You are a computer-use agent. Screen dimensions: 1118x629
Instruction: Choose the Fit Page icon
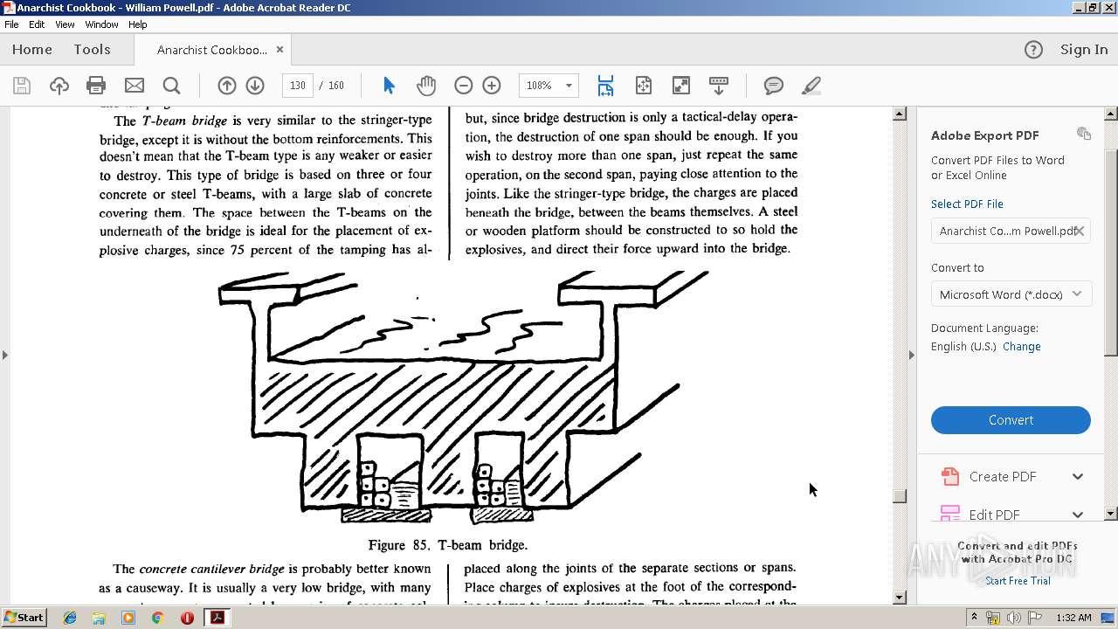(x=644, y=86)
